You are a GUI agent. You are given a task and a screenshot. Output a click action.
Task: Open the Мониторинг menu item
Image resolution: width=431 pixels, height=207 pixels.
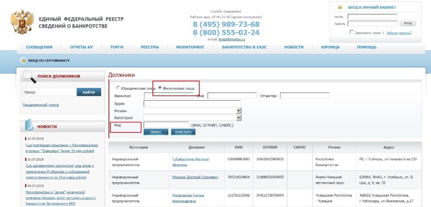point(190,47)
